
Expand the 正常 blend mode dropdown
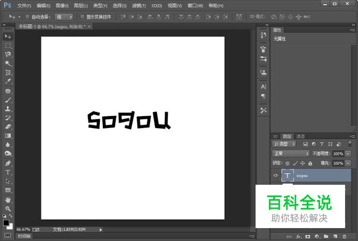tap(291, 153)
